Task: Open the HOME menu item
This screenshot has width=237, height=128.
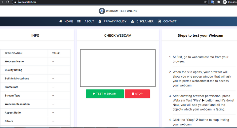Action: 69,21
